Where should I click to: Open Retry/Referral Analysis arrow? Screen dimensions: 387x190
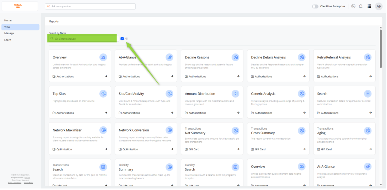pyautogui.click(x=370, y=76)
